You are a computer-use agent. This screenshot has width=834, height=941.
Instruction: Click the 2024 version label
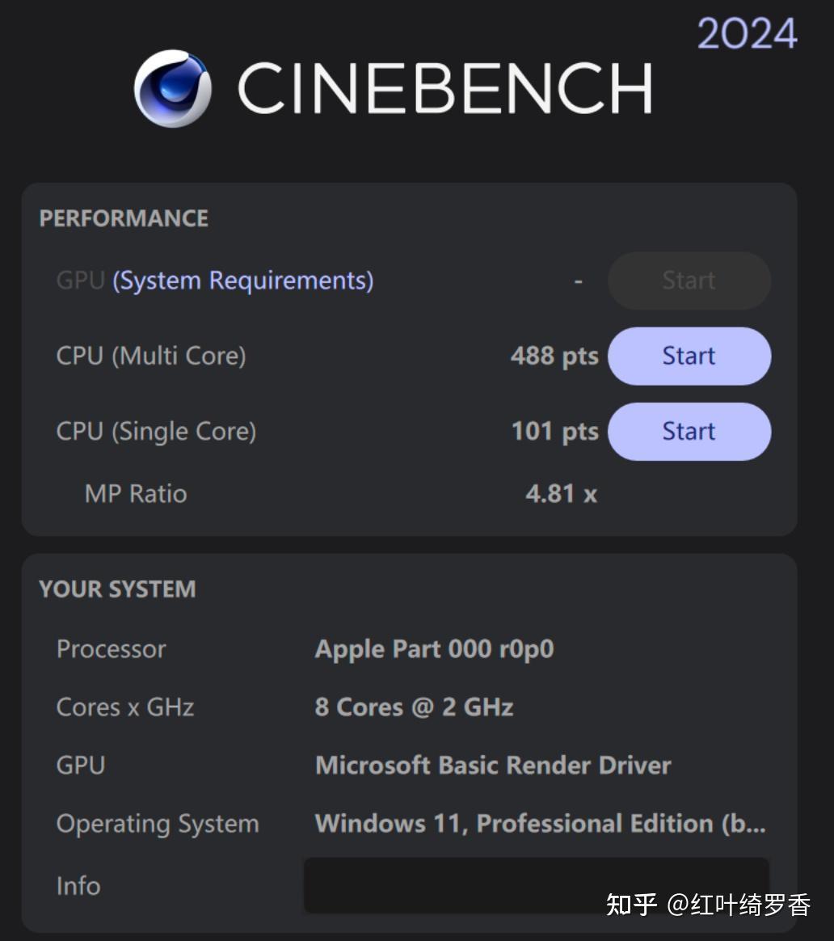point(746,34)
